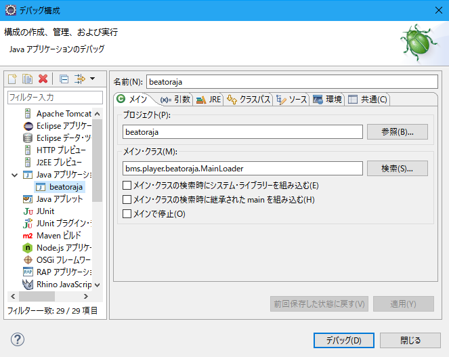Click the JUnit プラグイン・テスト icon
Screen dimensions: 449x357
(28, 224)
